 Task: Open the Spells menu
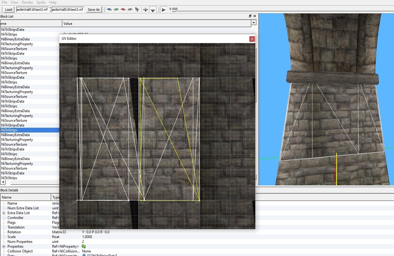tap(41, 2)
